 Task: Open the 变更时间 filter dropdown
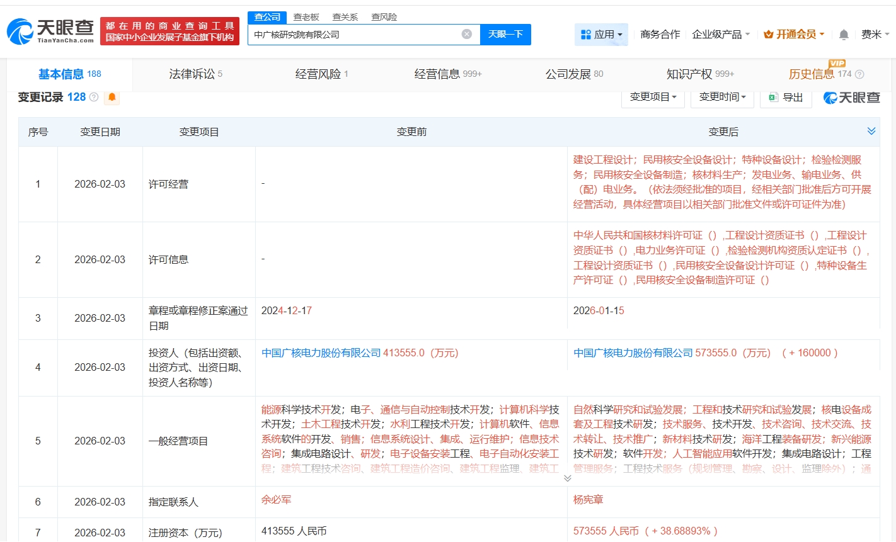pyautogui.click(x=722, y=98)
